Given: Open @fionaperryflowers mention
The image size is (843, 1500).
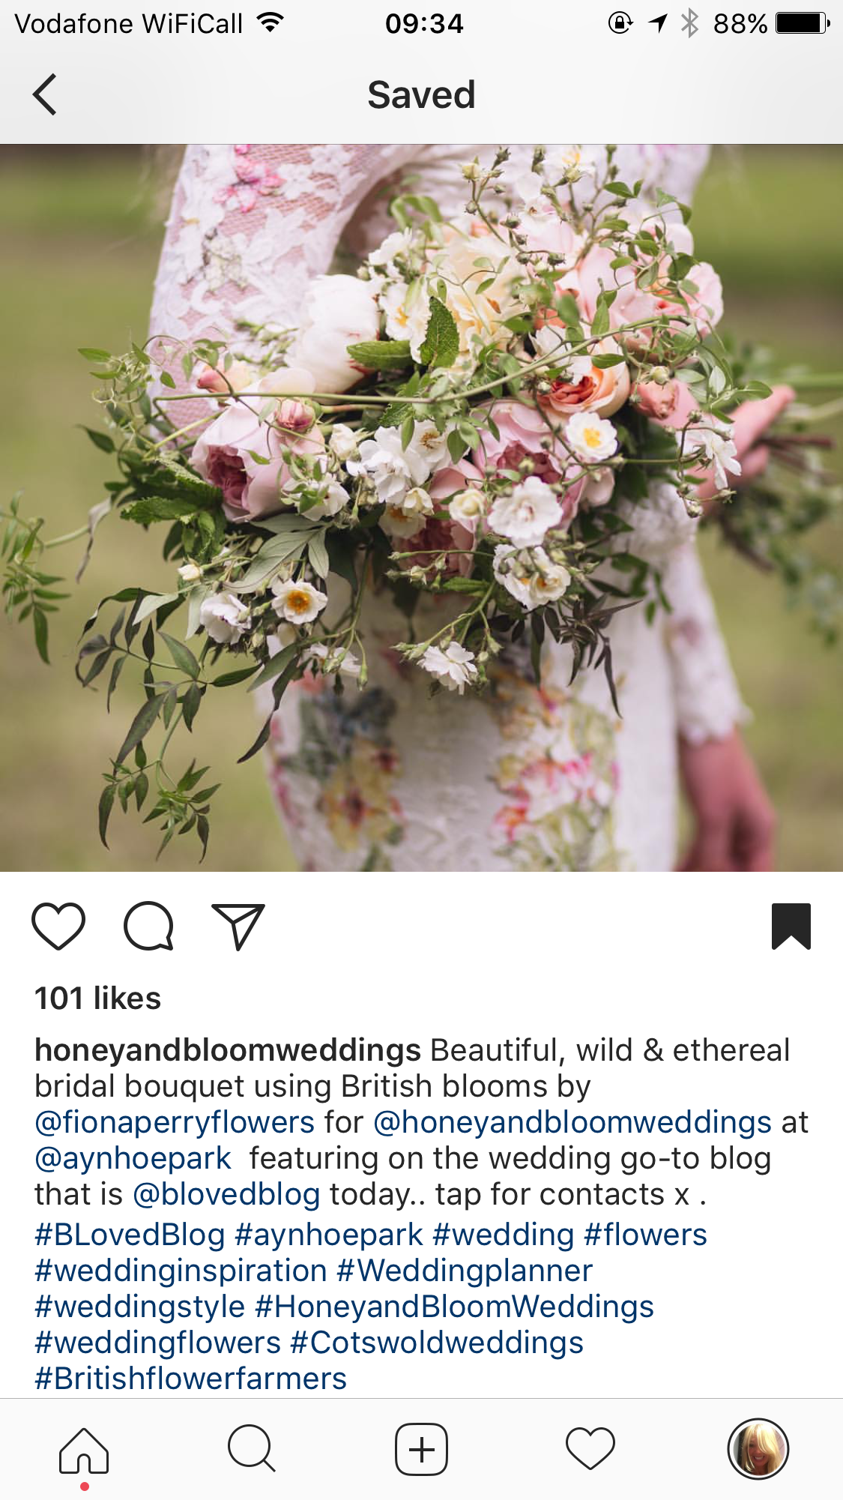Looking at the screenshot, I should 175,1122.
